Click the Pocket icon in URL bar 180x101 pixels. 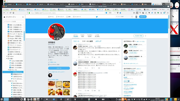tap(118, 13)
